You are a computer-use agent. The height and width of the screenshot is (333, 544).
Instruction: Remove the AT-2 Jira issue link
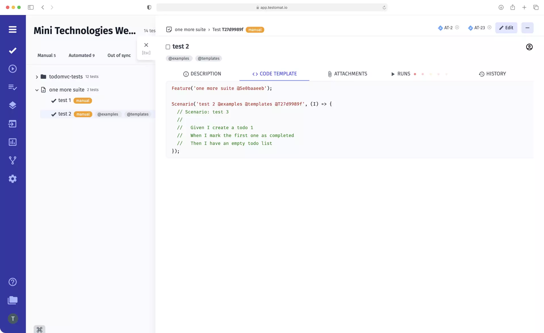tap(457, 27)
